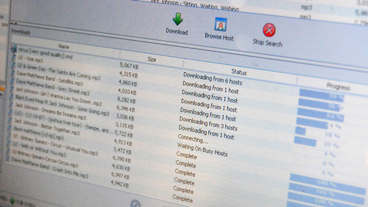Click the Downloading from 3 hosts status
Viewport: 368px width, 207px height.
tap(209, 123)
